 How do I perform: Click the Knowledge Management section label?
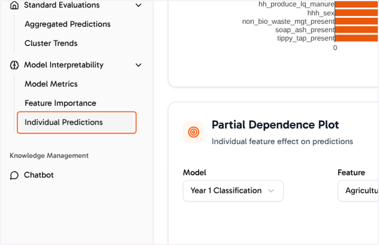point(49,156)
